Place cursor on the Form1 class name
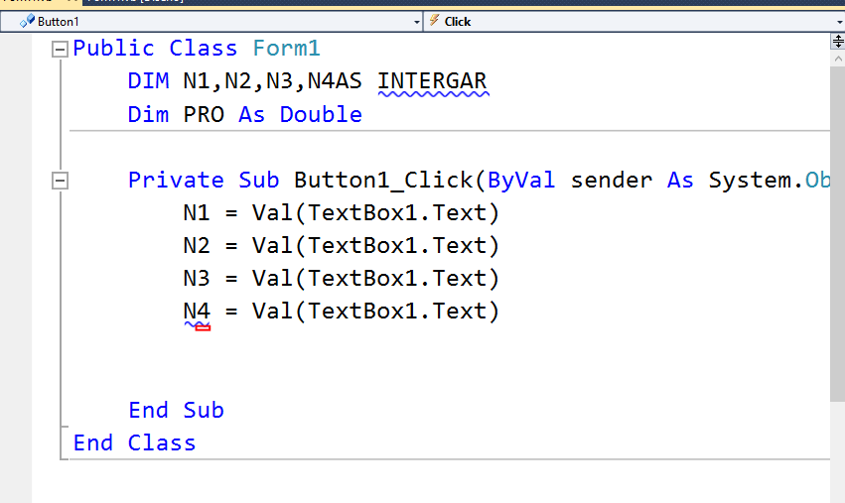The height and width of the screenshot is (503, 845). (287, 49)
